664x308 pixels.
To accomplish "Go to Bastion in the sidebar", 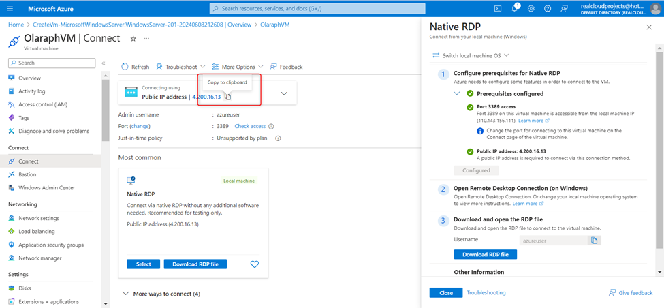I will pyautogui.click(x=27, y=174).
